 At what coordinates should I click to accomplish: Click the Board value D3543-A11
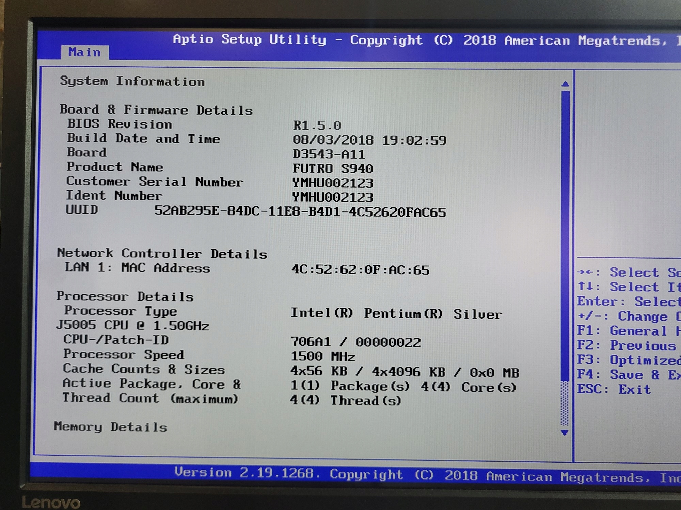pos(329,154)
